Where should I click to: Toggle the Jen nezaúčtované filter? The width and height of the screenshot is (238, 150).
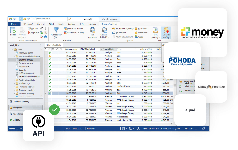click(x=73, y=28)
